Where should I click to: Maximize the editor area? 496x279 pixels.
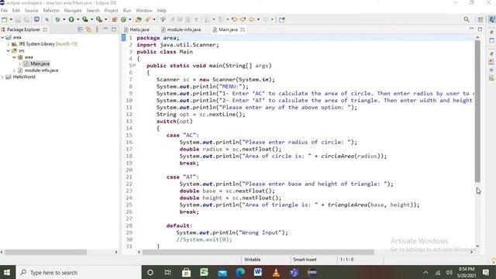[480, 29]
